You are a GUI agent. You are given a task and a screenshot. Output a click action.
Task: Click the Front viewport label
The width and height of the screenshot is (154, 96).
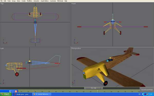74,4
